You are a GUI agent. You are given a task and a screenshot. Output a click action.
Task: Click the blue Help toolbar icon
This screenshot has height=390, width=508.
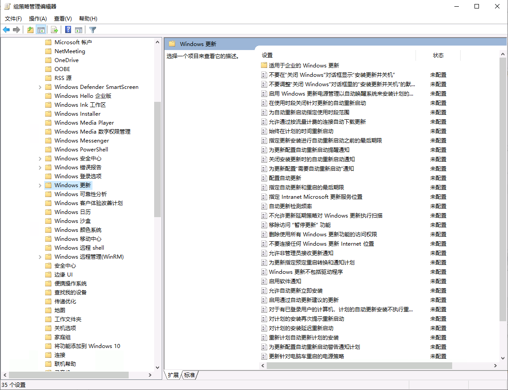(68, 30)
